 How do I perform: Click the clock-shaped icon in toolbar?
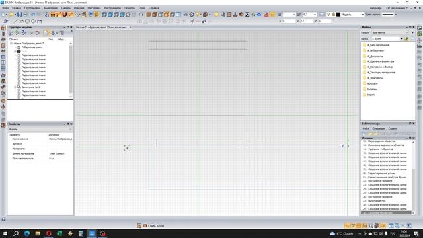pos(192,15)
